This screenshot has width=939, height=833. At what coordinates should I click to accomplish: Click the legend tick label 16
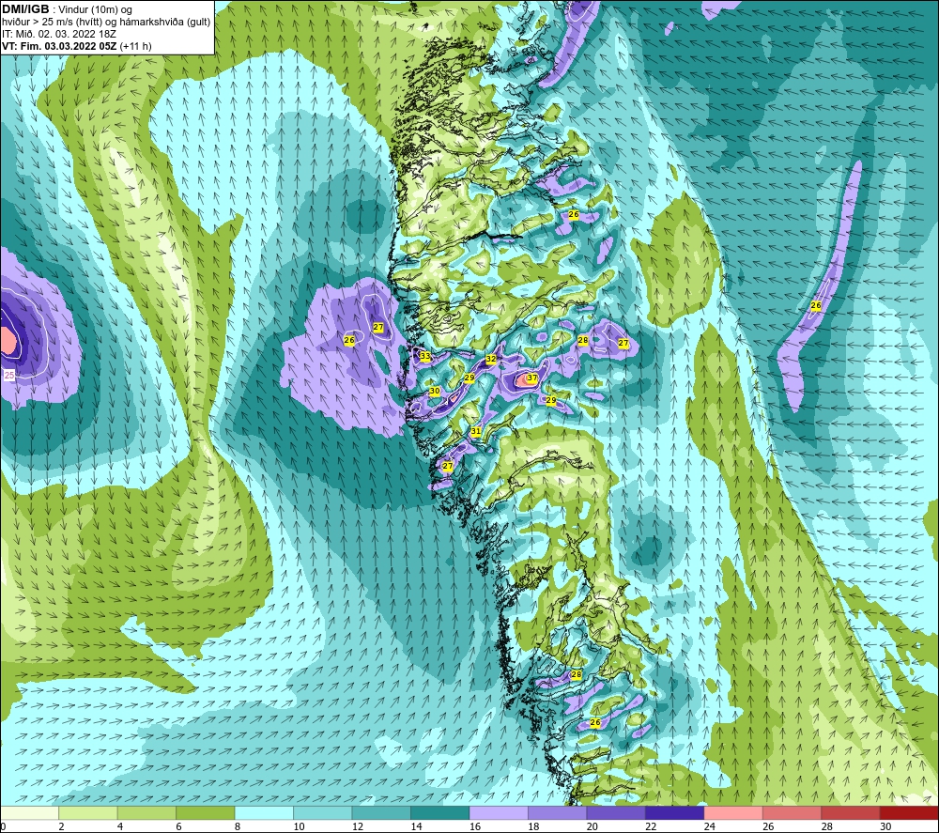(x=475, y=826)
